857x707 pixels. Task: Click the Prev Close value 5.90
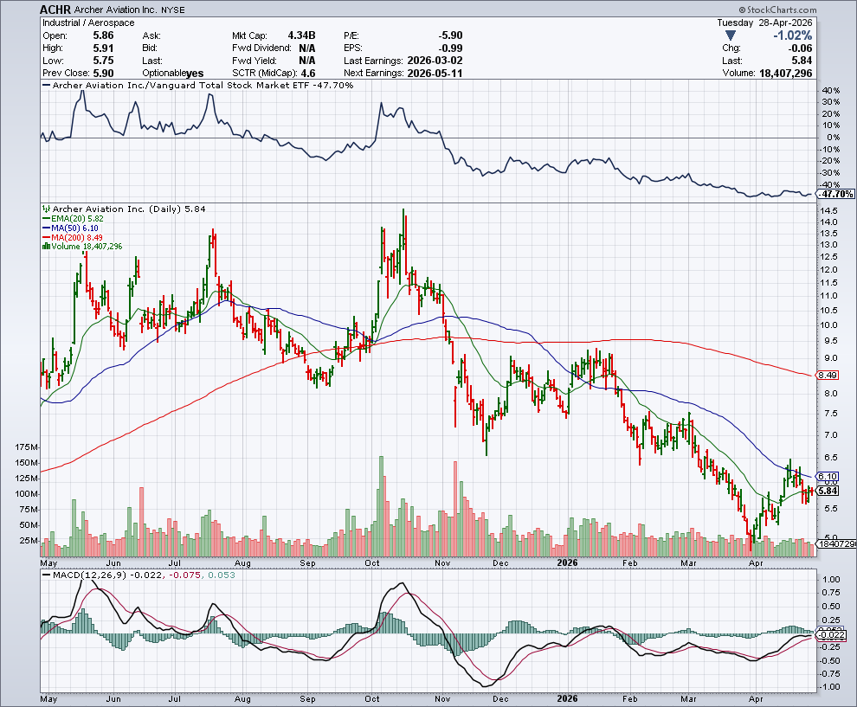pos(103,74)
